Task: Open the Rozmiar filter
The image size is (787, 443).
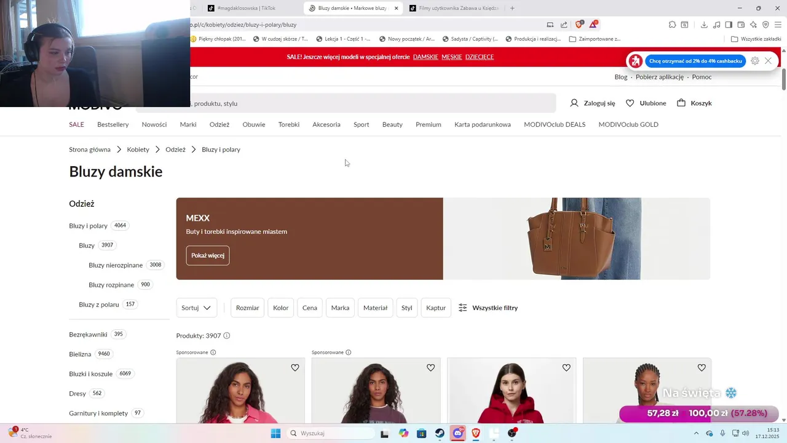Action: [x=247, y=308]
